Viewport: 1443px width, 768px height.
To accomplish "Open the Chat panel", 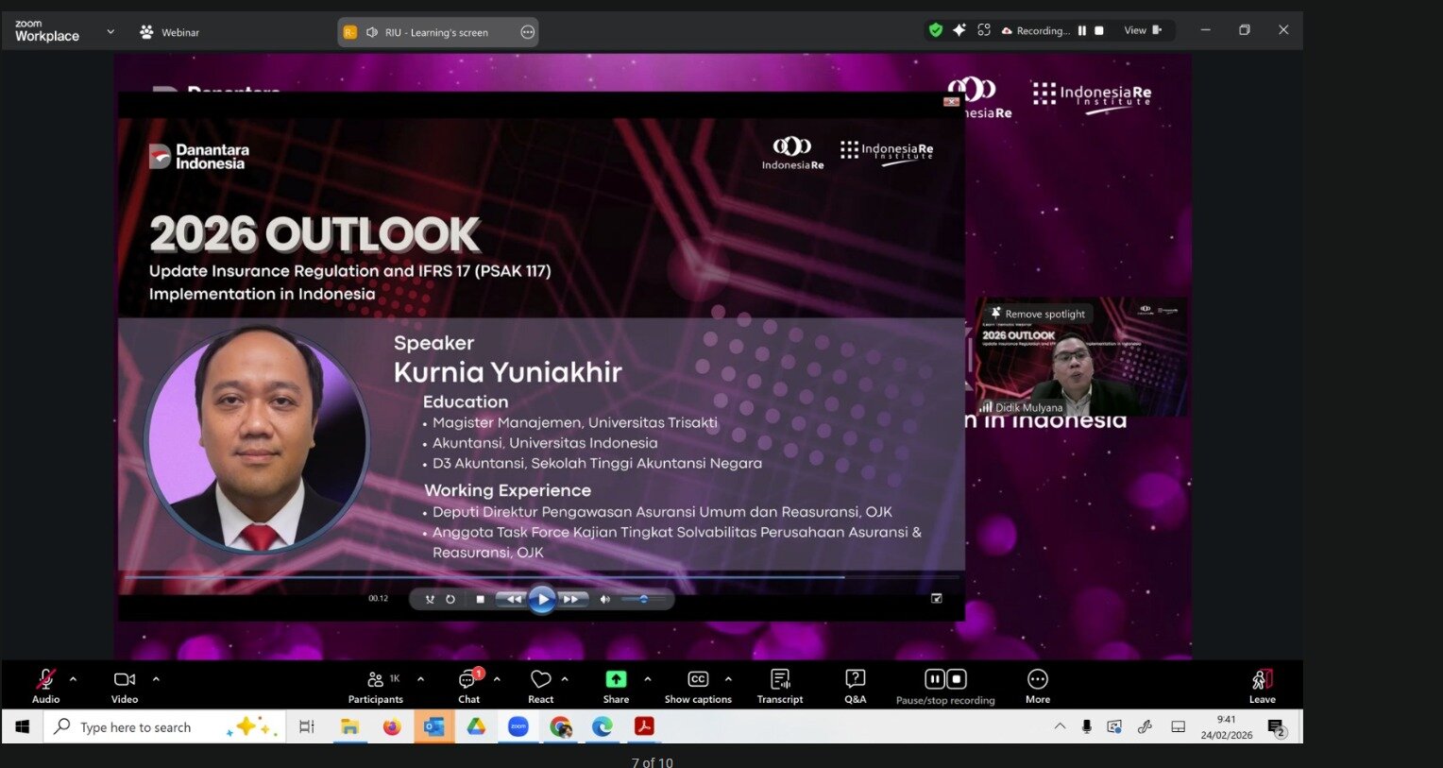I will pos(468,684).
